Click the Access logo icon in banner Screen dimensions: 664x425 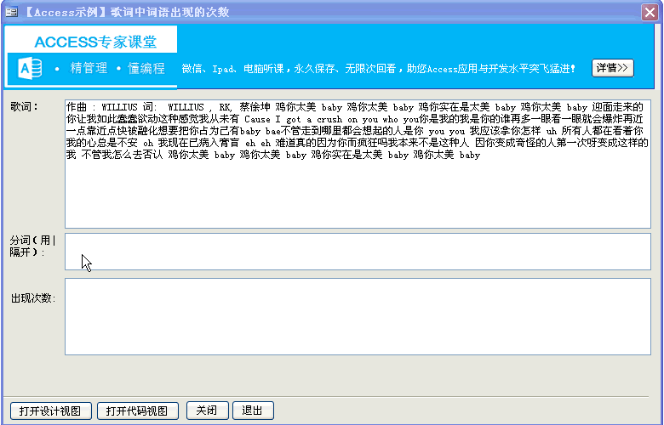point(30,68)
